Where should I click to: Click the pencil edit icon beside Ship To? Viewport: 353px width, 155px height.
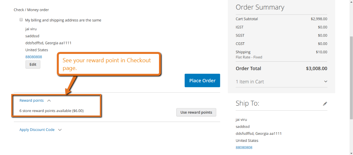pos(325,104)
